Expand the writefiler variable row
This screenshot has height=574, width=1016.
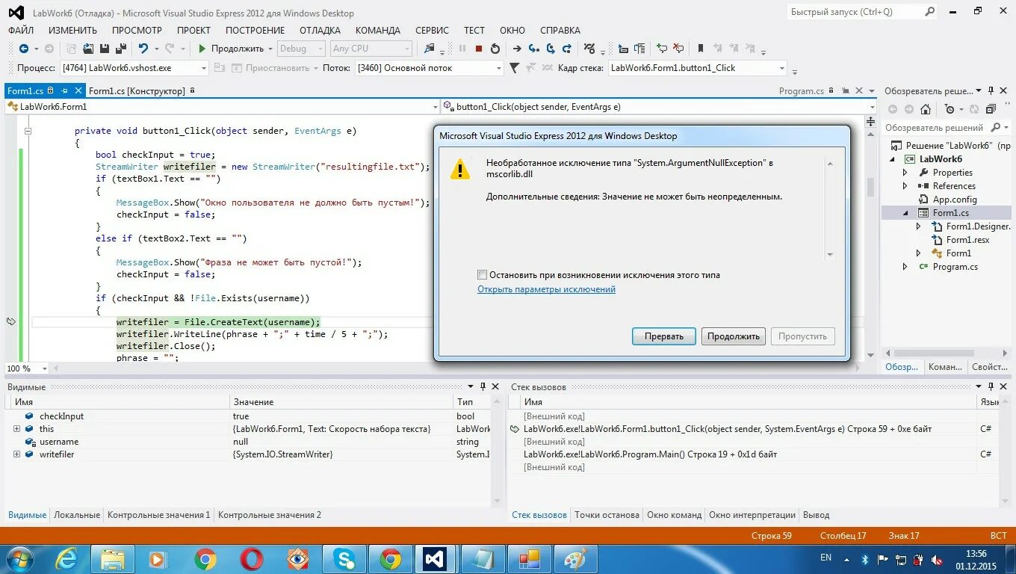point(16,454)
